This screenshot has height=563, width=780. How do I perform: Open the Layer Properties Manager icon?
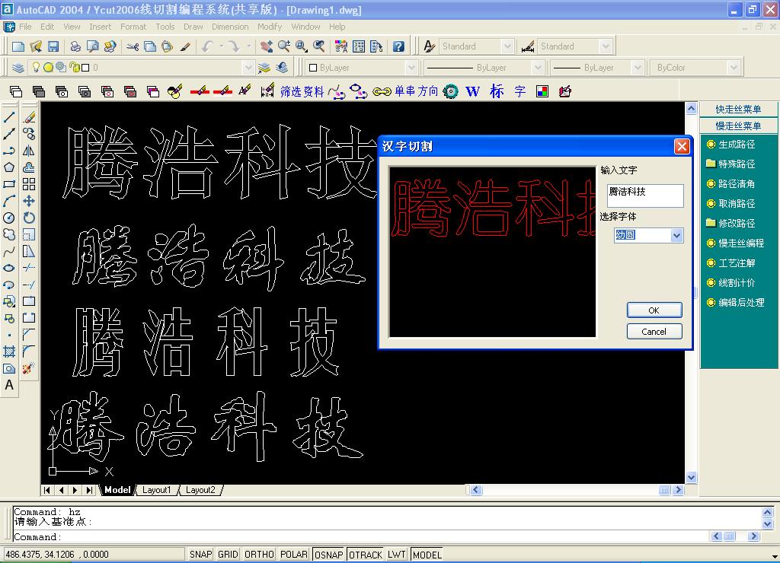18,68
